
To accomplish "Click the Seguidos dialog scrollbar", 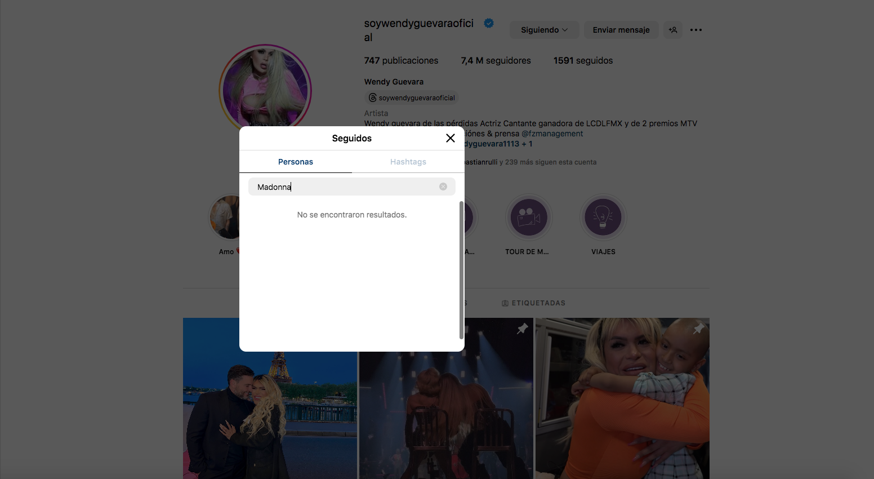I will pos(462,270).
